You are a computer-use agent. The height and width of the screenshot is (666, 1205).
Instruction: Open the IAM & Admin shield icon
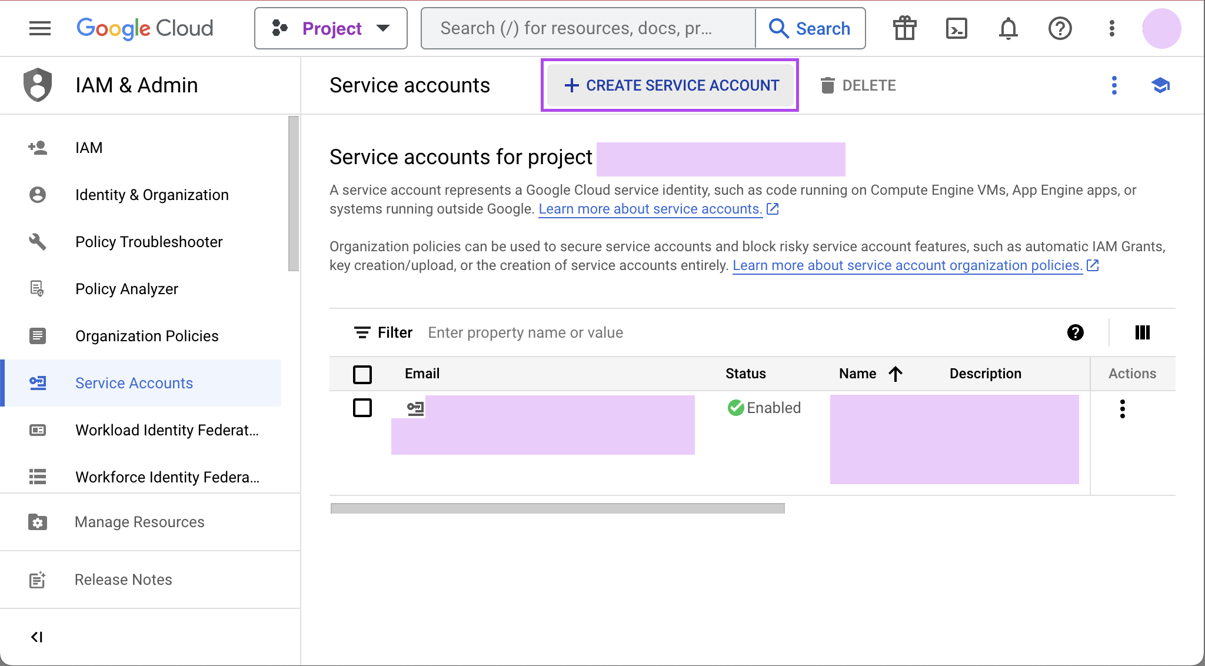(x=37, y=85)
